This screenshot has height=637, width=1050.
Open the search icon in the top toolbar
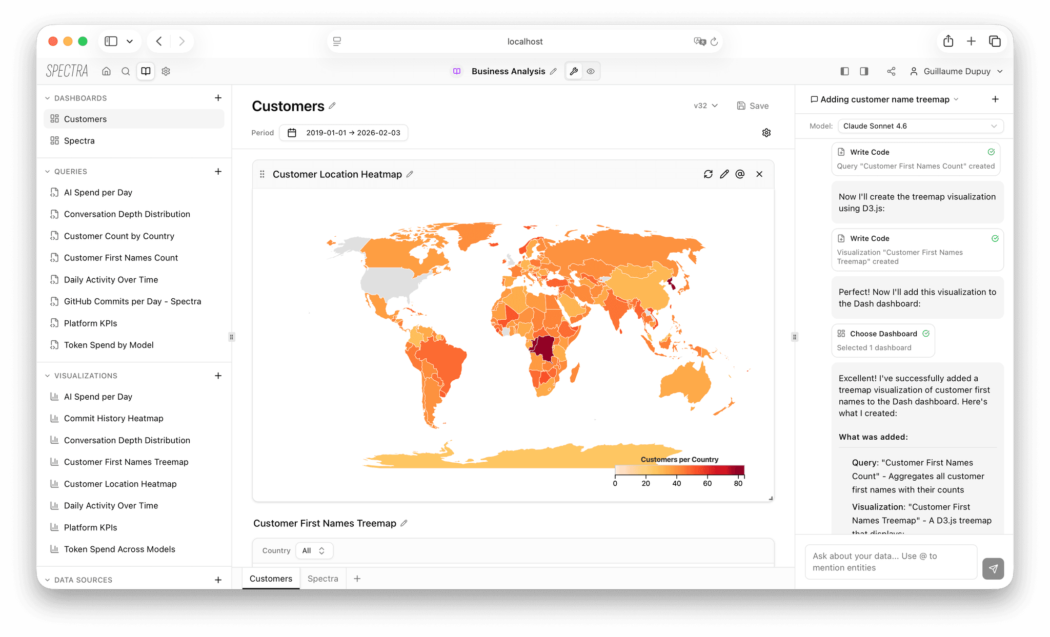click(126, 71)
